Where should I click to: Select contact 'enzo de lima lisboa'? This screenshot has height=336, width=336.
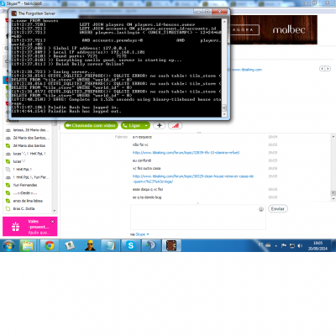point(28,201)
